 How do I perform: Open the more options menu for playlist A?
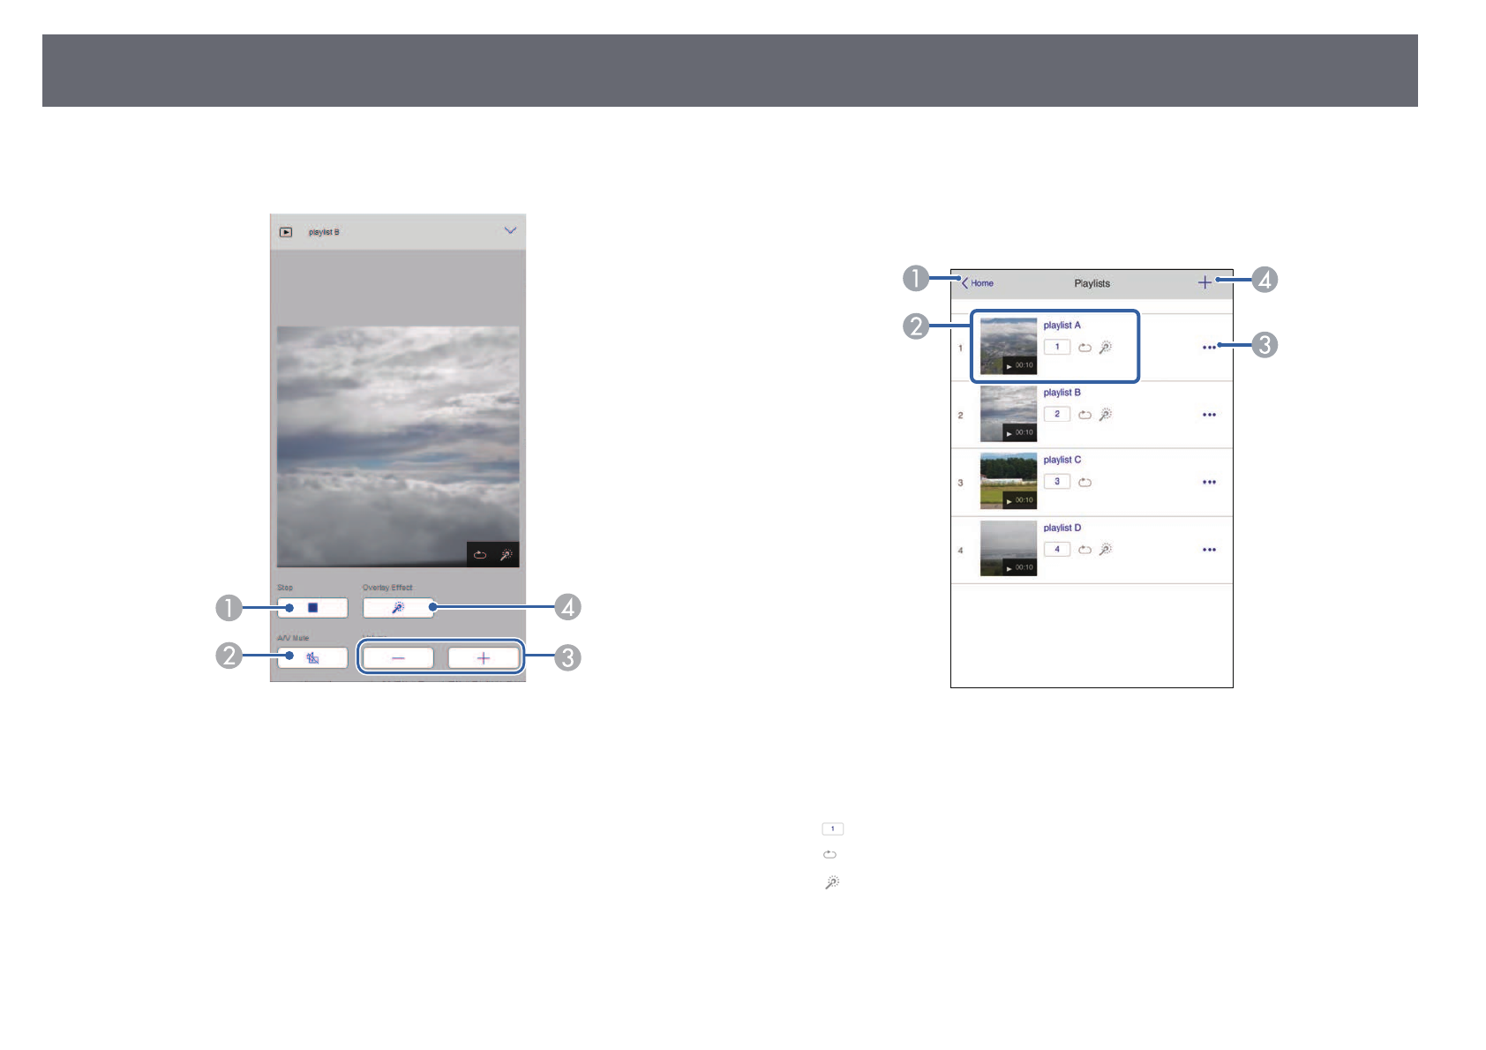point(1209,348)
